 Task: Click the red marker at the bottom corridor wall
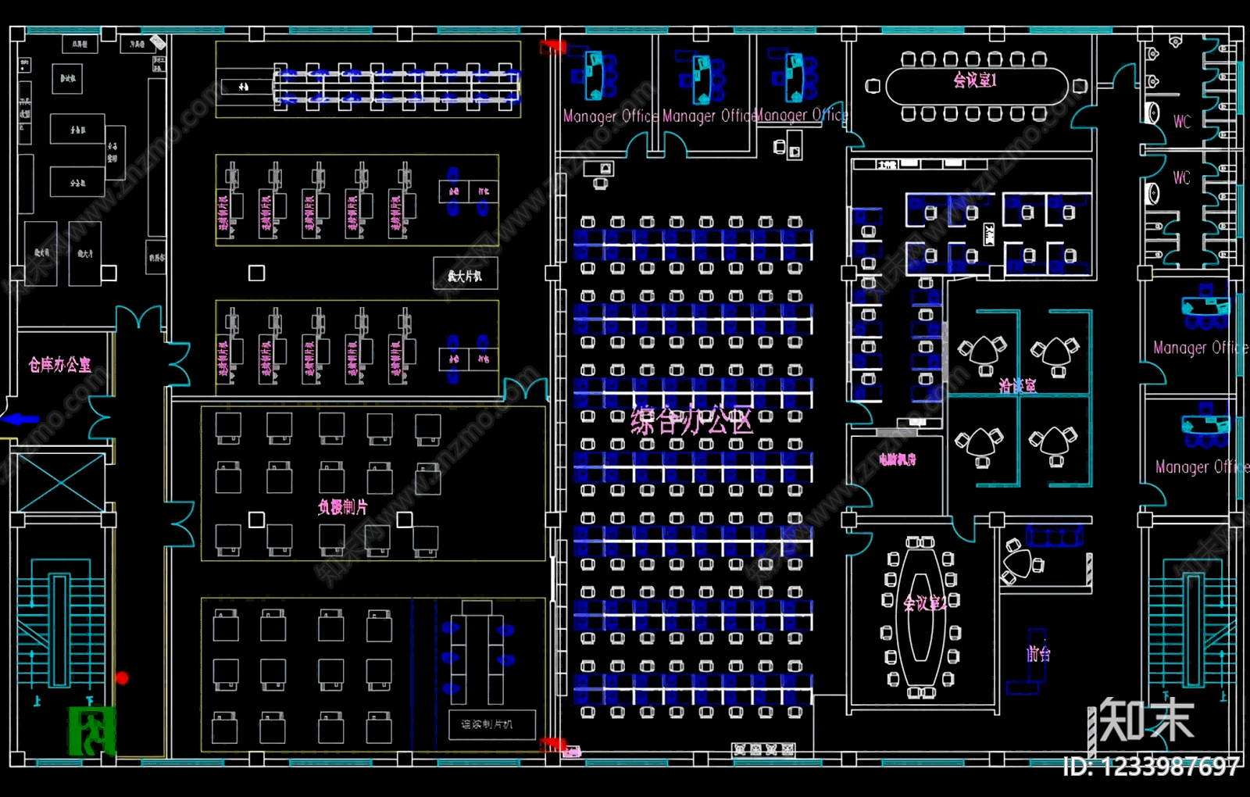[x=552, y=744]
